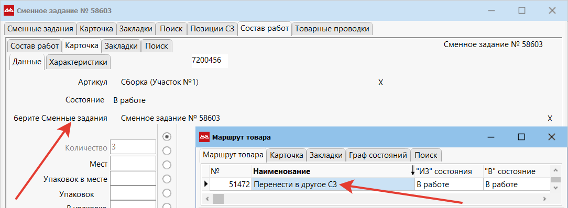This screenshot has width=568, height=208.
Task: Click the В работе state value
Action: tap(129, 100)
